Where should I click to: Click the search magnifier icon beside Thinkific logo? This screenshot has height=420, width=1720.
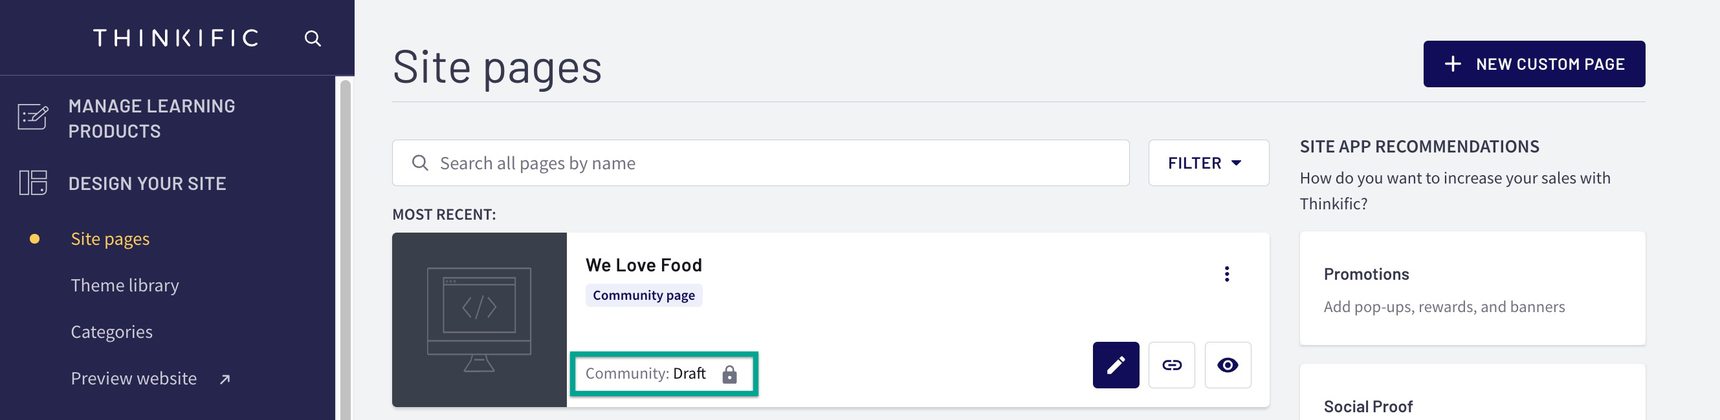pos(313,39)
